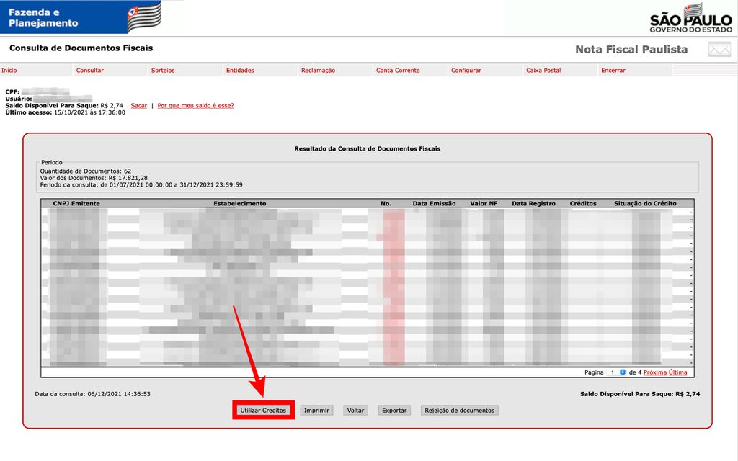Click the Data Emissão column header
The image size is (738, 461).
[x=434, y=203]
